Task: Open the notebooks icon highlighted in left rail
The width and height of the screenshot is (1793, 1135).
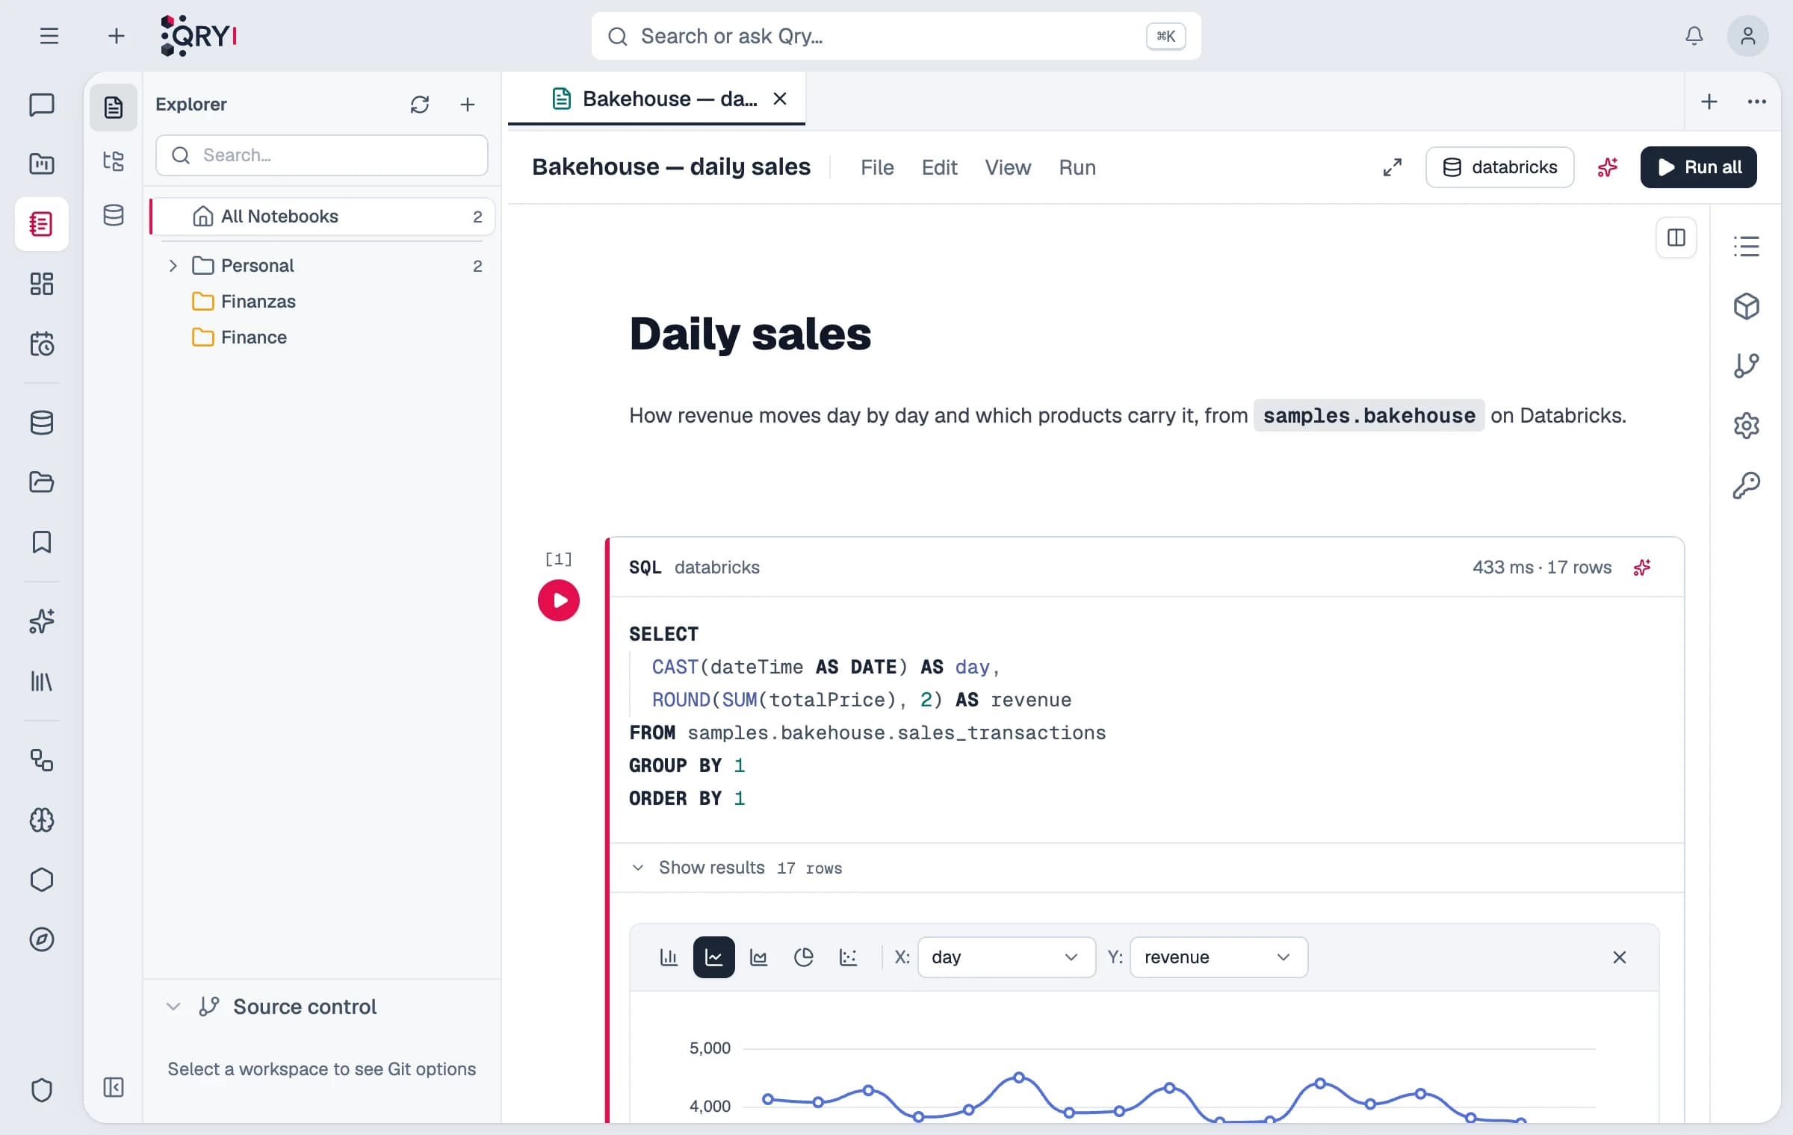Action: [42, 224]
